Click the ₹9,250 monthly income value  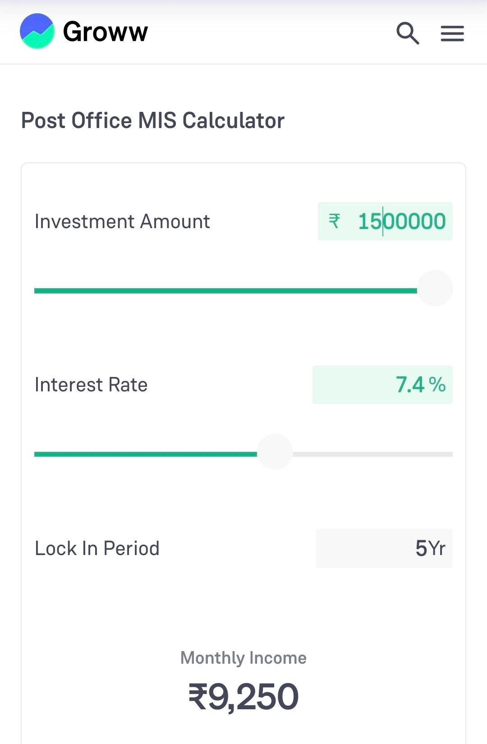click(243, 697)
